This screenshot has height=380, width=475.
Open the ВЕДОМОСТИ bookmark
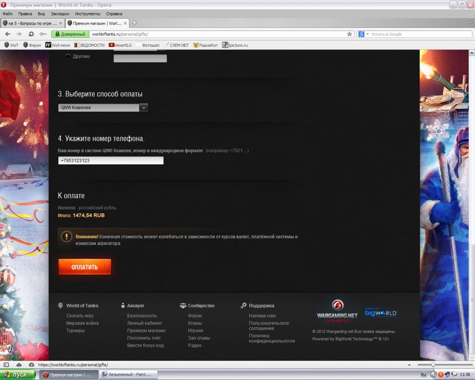click(89, 45)
